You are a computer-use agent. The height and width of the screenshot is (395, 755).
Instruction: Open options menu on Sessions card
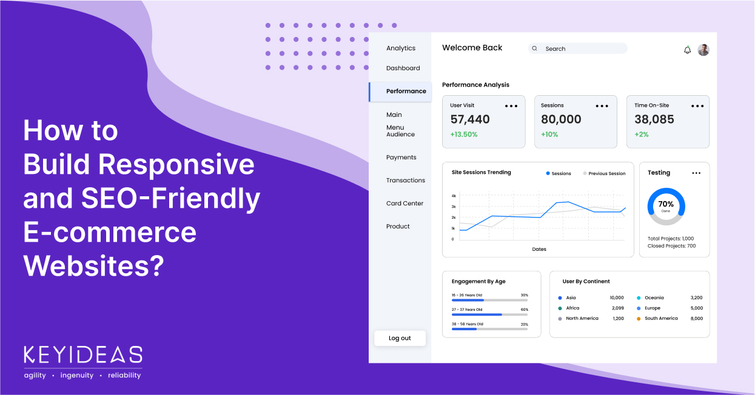coord(602,105)
